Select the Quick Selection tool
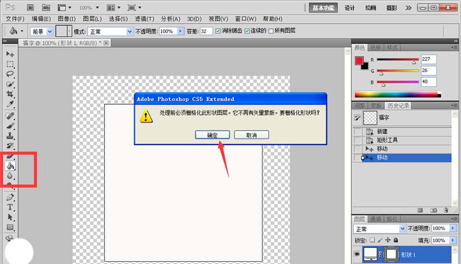Screen dimensions: 461x264 [x=10, y=84]
